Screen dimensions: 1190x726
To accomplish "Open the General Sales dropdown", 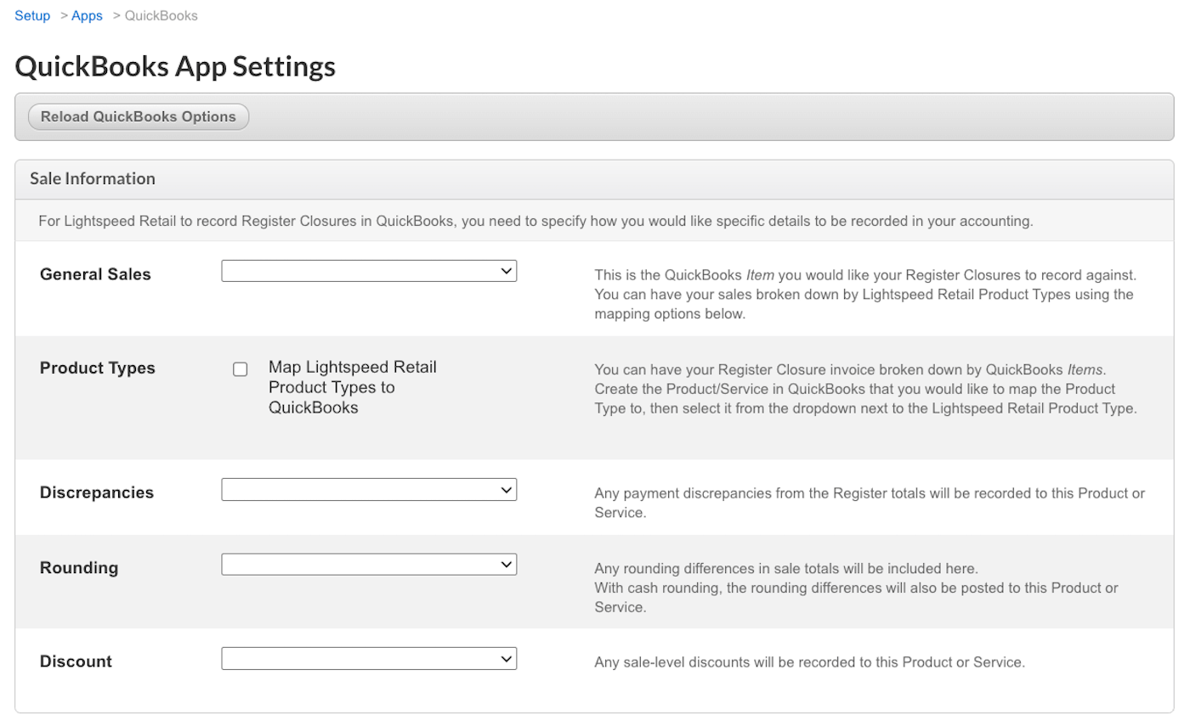I will click(x=369, y=271).
